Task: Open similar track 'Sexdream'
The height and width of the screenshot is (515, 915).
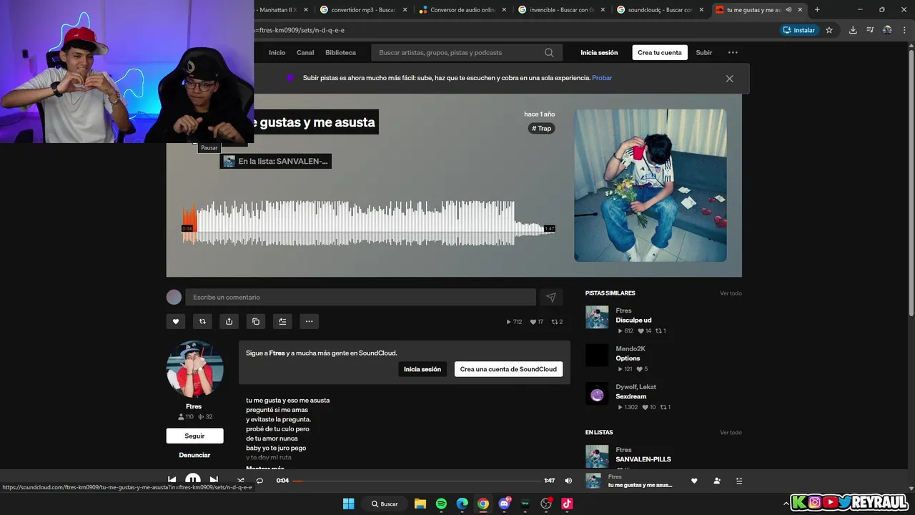Action: (630, 396)
